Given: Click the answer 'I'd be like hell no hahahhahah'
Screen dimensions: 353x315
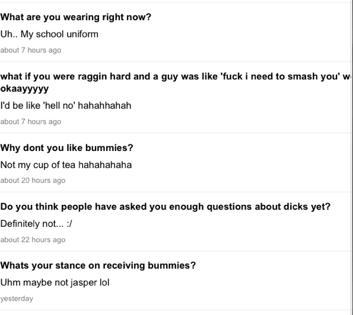Looking at the screenshot, I should tap(66, 105).
